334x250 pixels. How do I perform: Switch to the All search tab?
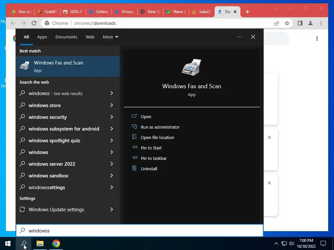26,37
